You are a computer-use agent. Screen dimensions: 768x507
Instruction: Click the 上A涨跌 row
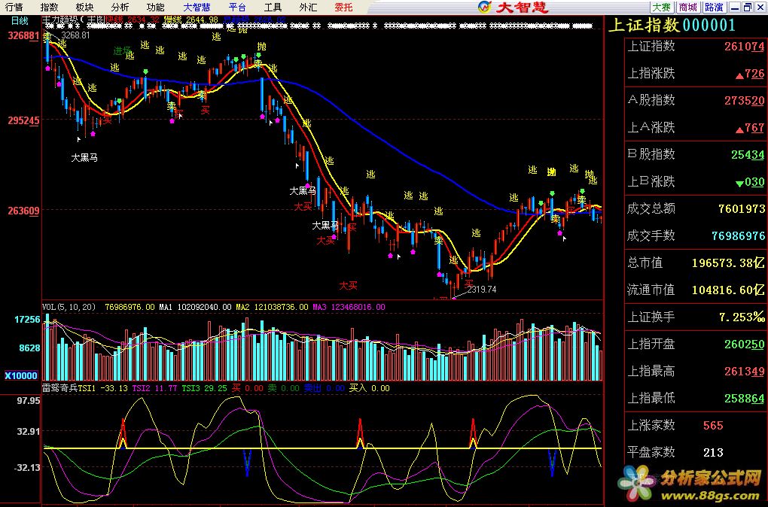(x=696, y=128)
